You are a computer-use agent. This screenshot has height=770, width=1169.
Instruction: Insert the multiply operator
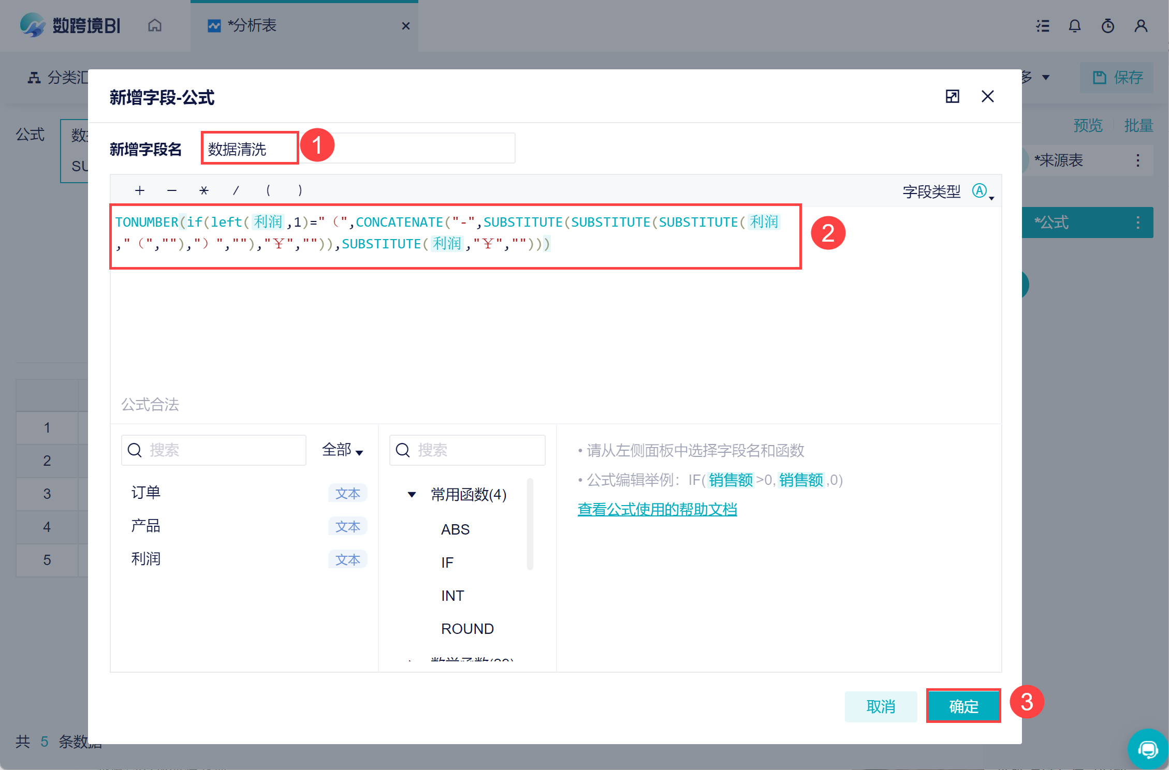(204, 190)
